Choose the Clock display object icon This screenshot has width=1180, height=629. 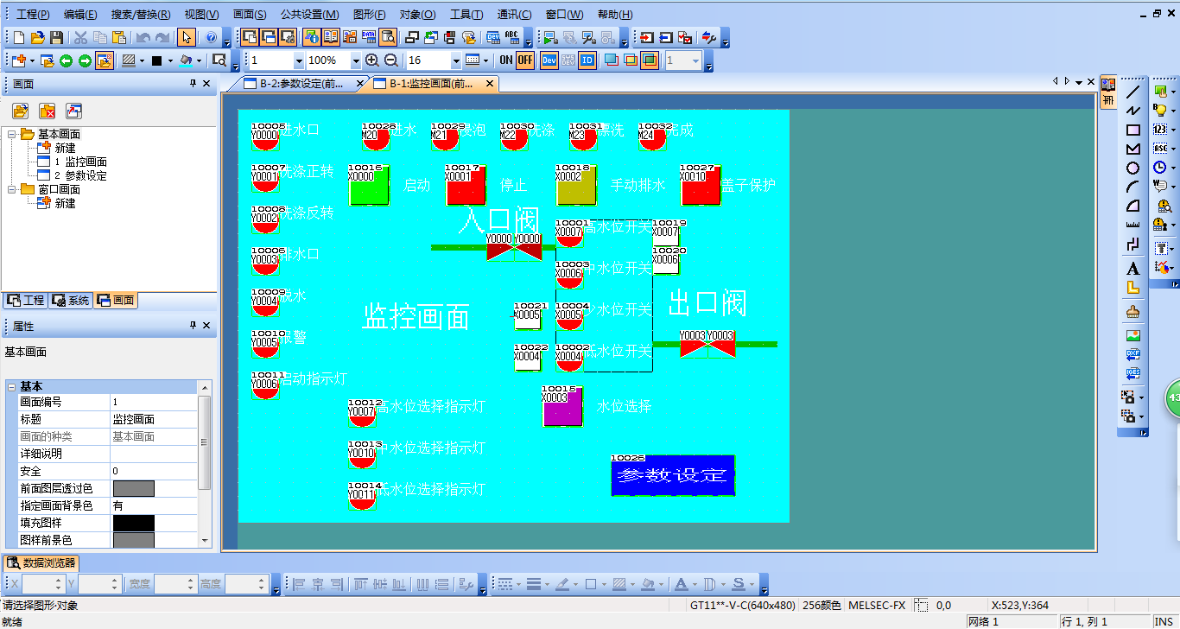point(1161,168)
